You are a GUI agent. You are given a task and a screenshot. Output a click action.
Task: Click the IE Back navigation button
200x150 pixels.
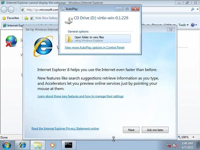point(4,9)
